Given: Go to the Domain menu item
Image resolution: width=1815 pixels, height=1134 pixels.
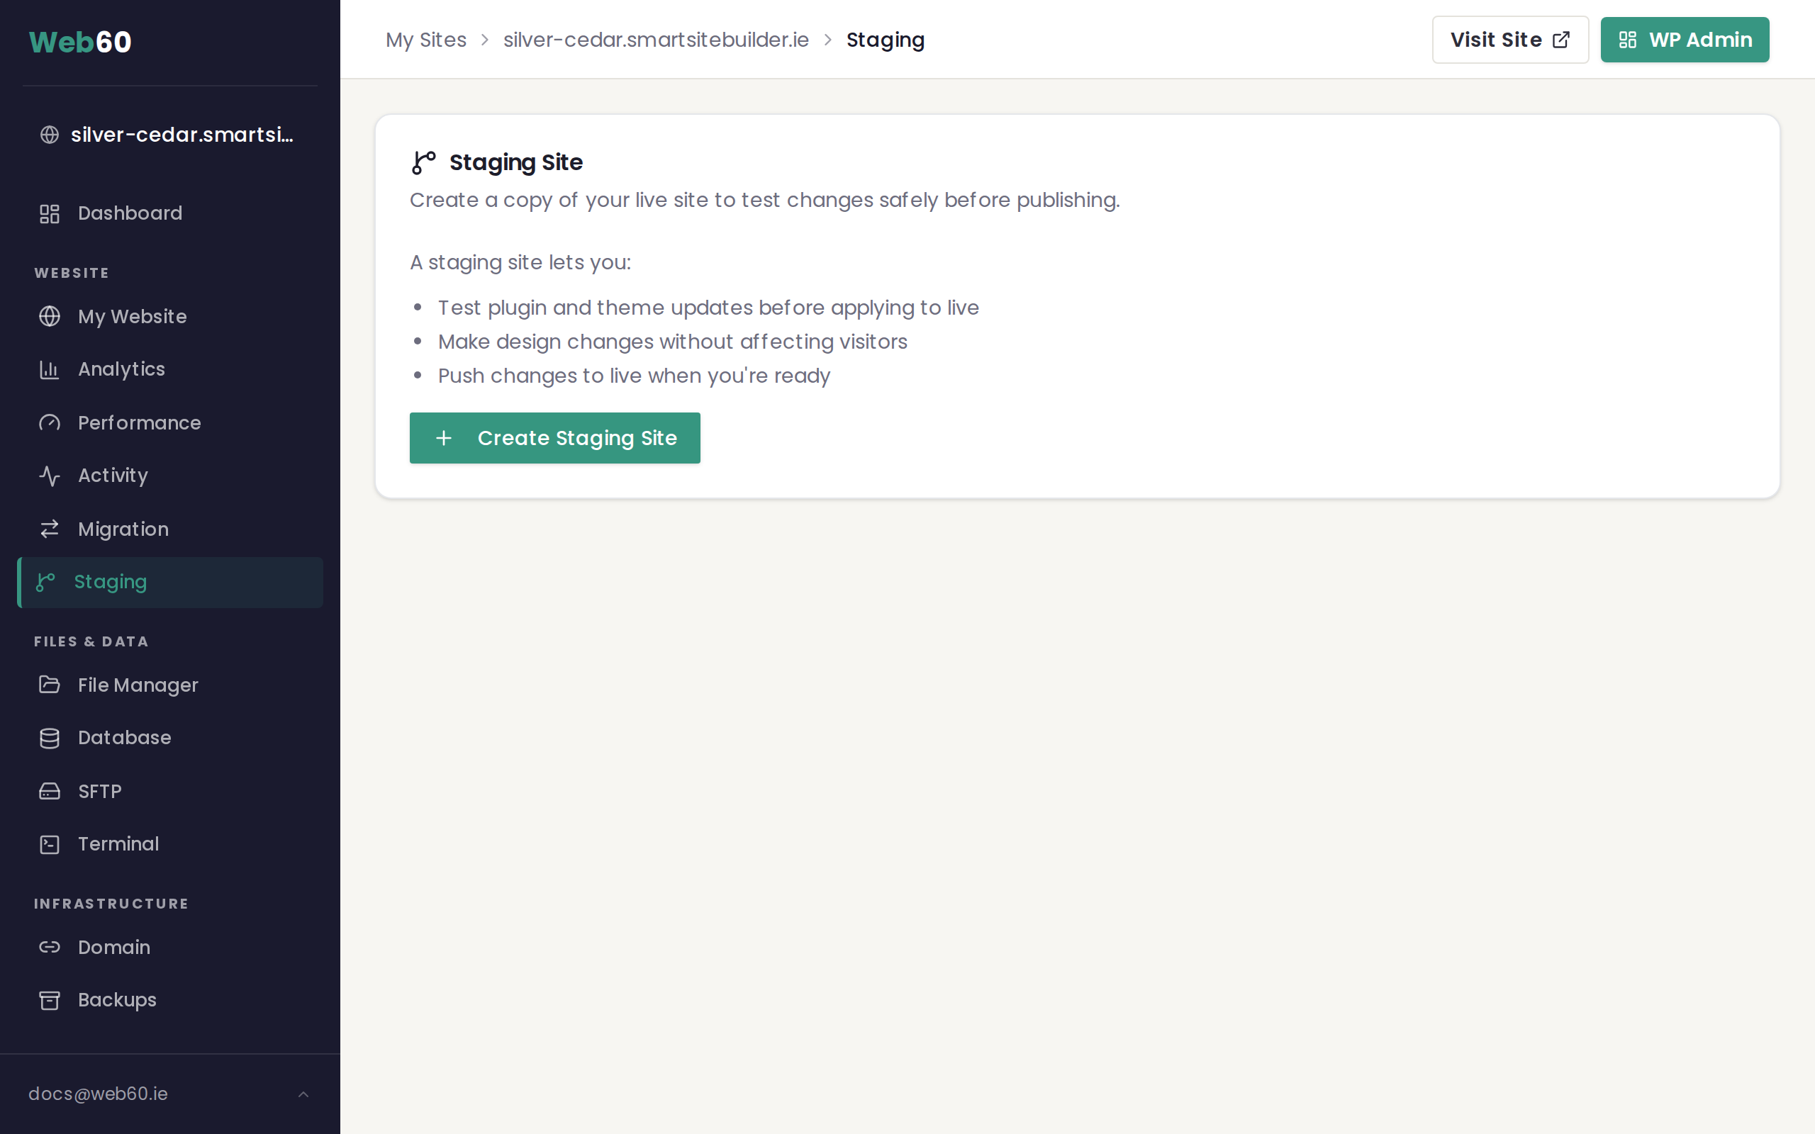Looking at the screenshot, I should 114,948.
